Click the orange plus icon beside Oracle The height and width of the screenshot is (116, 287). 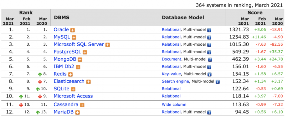72,30
